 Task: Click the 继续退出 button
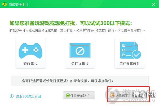pos(127,95)
